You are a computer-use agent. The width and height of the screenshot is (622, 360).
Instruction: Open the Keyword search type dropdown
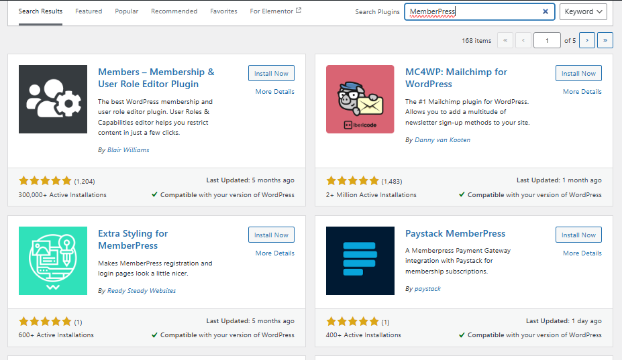[583, 11]
